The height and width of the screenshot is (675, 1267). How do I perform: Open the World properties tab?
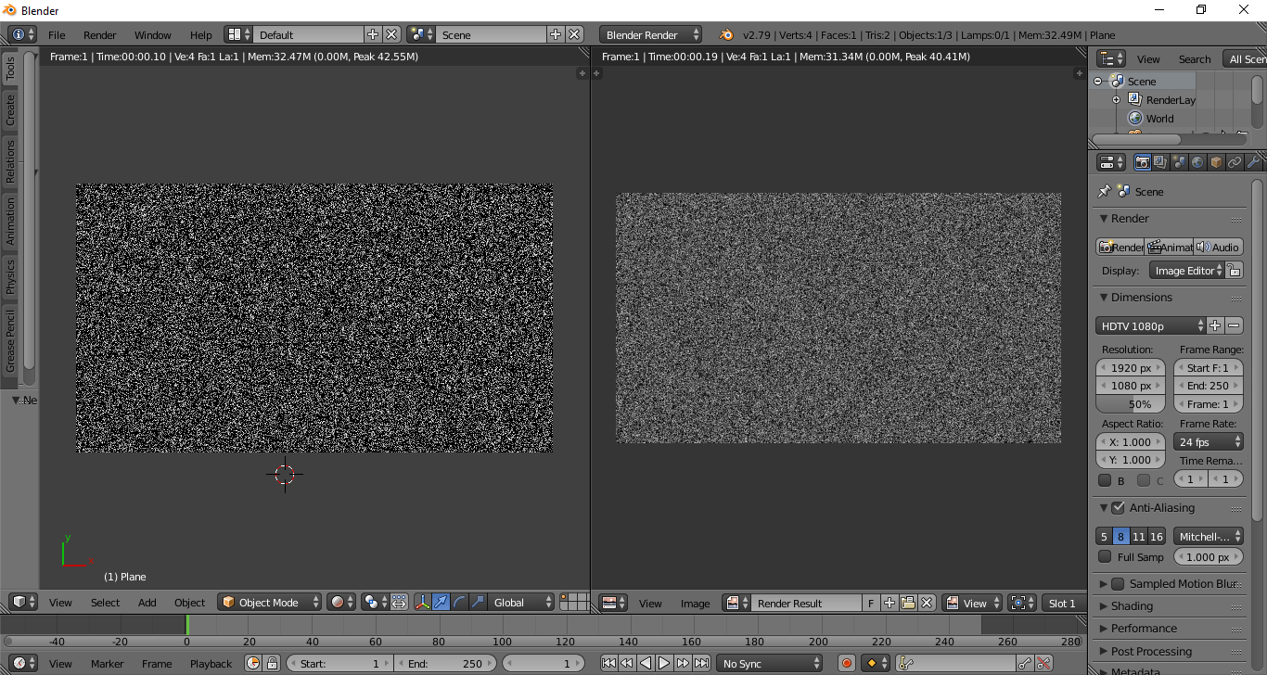[x=1197, y=161]
